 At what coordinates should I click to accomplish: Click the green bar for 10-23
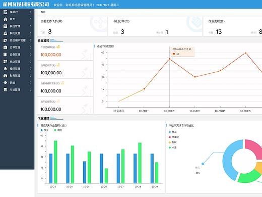pyautogui.click(x=55, y=162)
